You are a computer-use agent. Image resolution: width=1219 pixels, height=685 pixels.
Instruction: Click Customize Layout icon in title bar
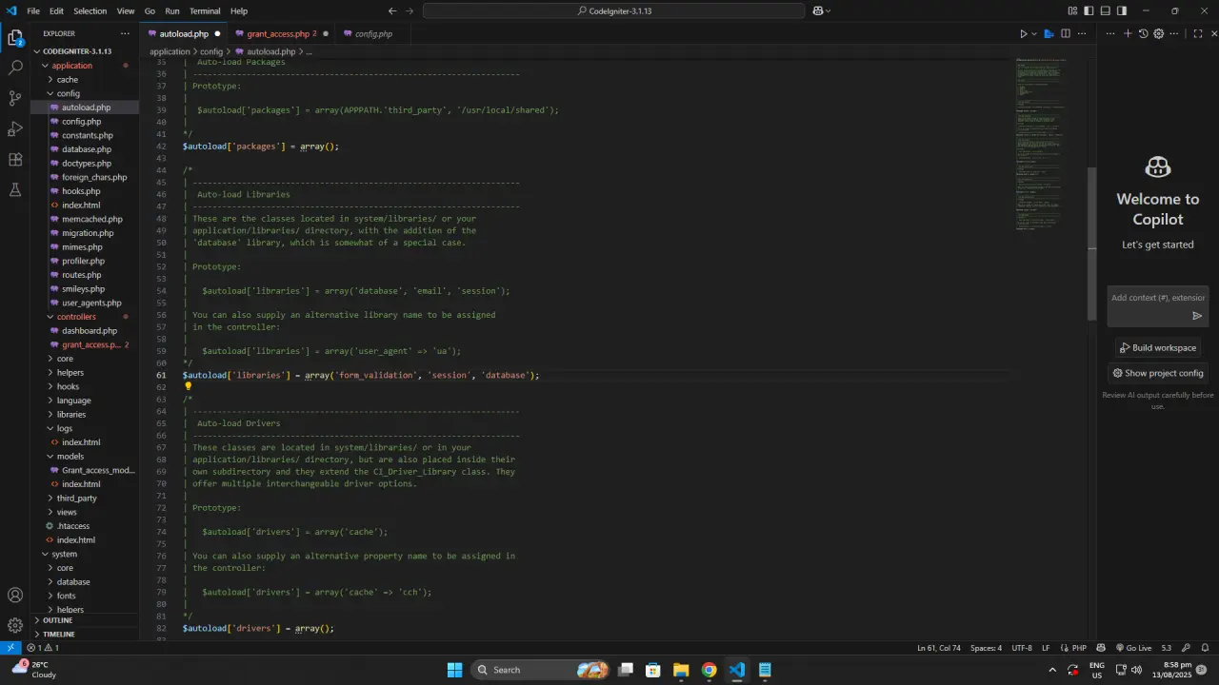tap(1072, 10)
